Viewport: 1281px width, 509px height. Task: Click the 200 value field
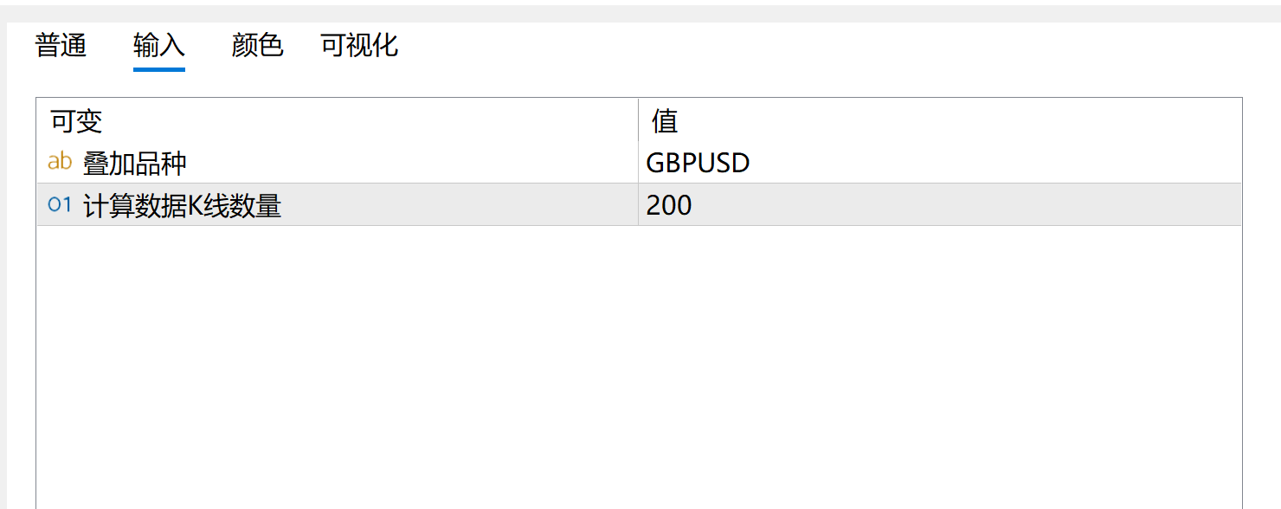pyautogui.click(x=669, y=206)
